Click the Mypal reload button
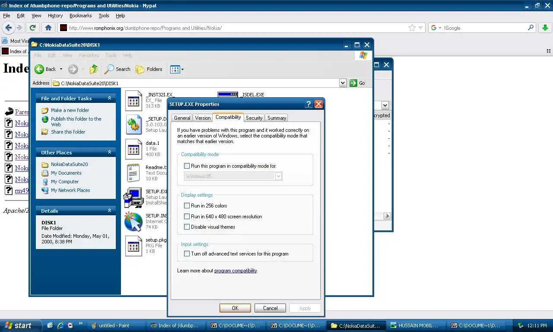This screenshot has height=332, width=553. pyautogui.click(x=32, y=28)
